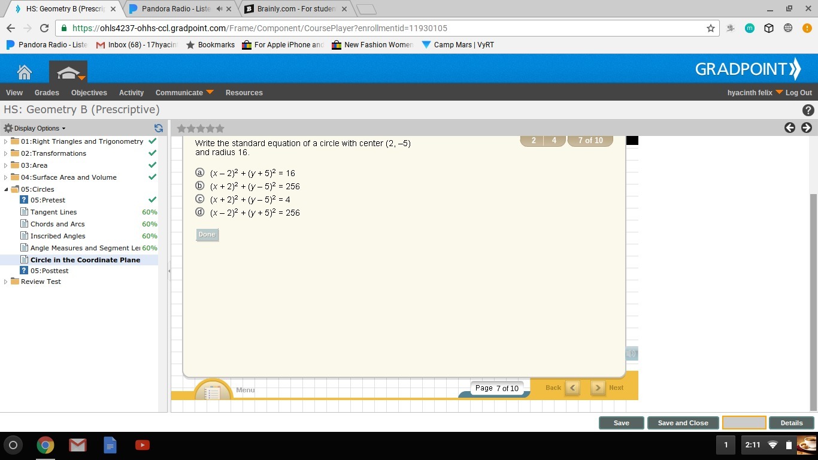
Task: Choose answer option d
Action: [200, 212]
